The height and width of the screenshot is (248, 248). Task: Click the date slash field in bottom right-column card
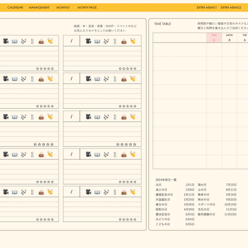coord(71,192)
